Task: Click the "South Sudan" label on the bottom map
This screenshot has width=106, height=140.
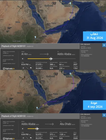Action: pyautogui.click(x=18, y=112)
